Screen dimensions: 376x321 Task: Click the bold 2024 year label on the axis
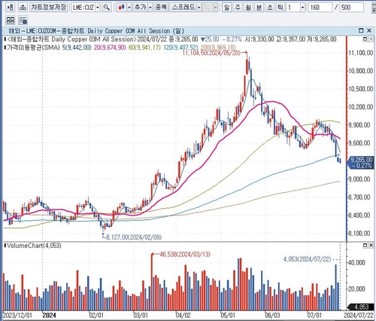[50, 316]
